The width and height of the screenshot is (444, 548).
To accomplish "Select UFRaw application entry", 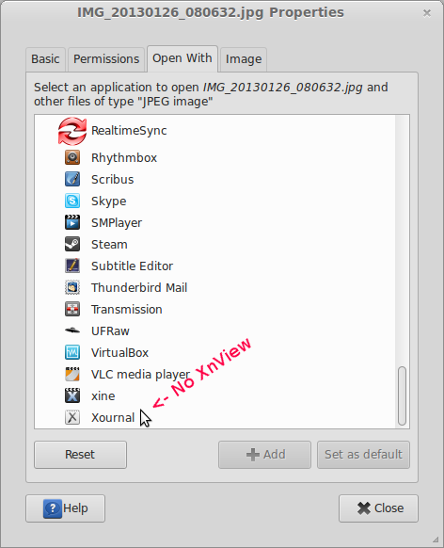I will (x=110, y=331).
